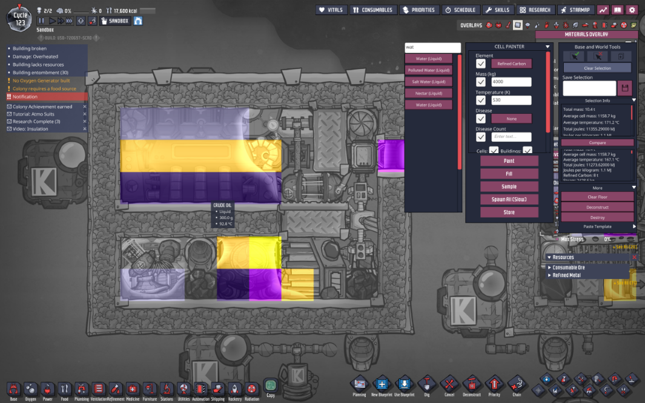This screenshot has height=403, width=645.
Task: Open the Utilities build category
Action: (x=184, y=390)
